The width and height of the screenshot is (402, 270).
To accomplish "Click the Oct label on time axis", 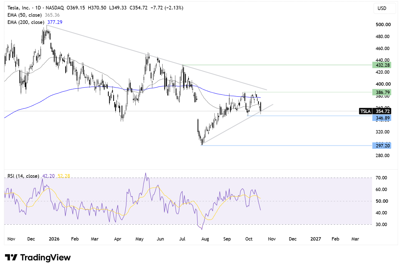I will tap(249, 239).
